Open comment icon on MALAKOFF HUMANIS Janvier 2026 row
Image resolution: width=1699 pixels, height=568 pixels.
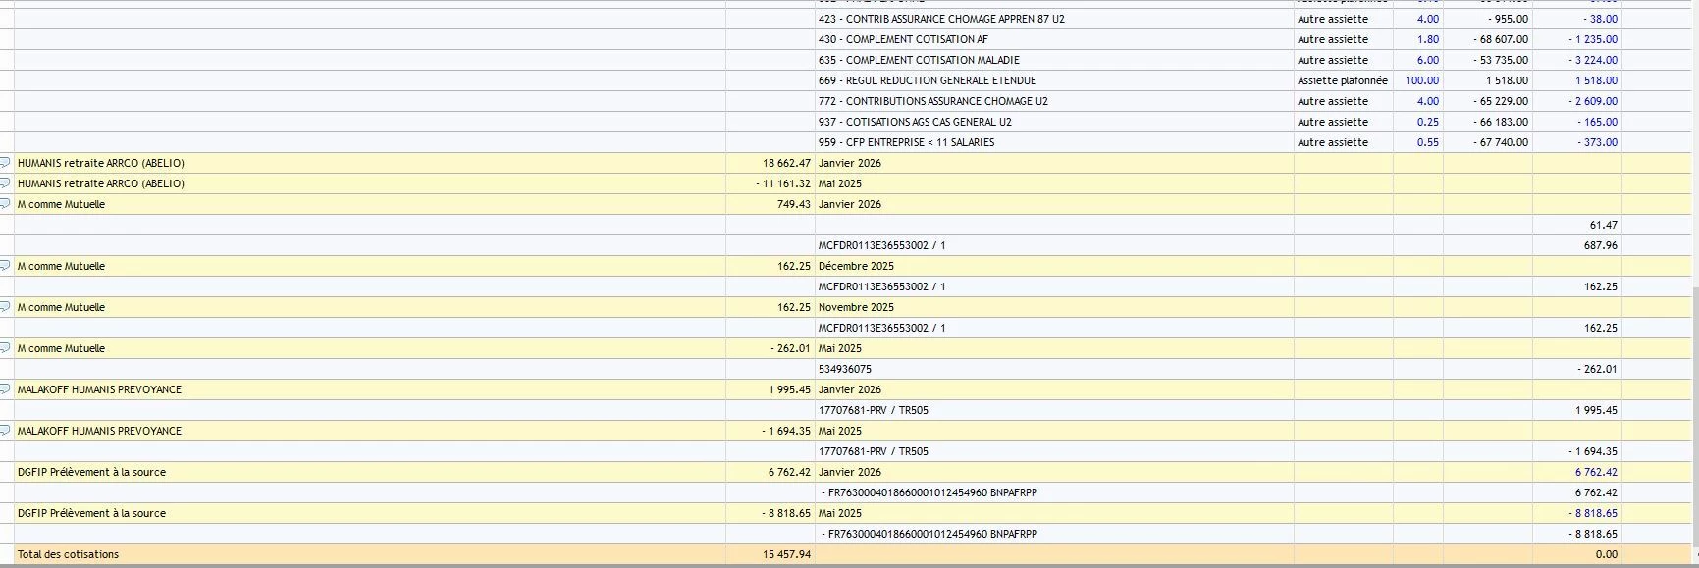coord(5,389)
